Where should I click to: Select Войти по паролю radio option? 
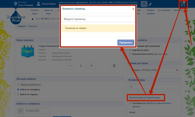click(18, 94)
